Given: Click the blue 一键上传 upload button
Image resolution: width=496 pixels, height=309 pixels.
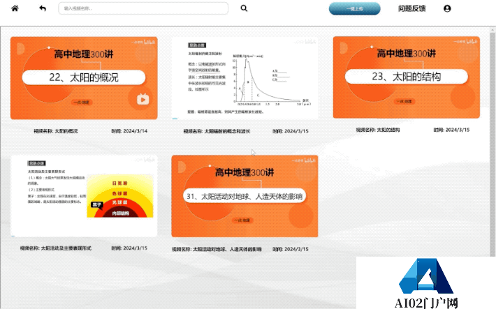Looking at the screenshot, I should (x=355, y=8).
